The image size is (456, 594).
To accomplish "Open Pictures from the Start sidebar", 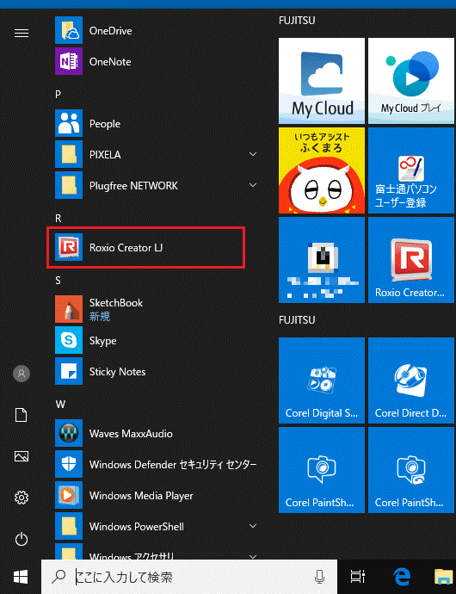I will (x=22, y=456).
